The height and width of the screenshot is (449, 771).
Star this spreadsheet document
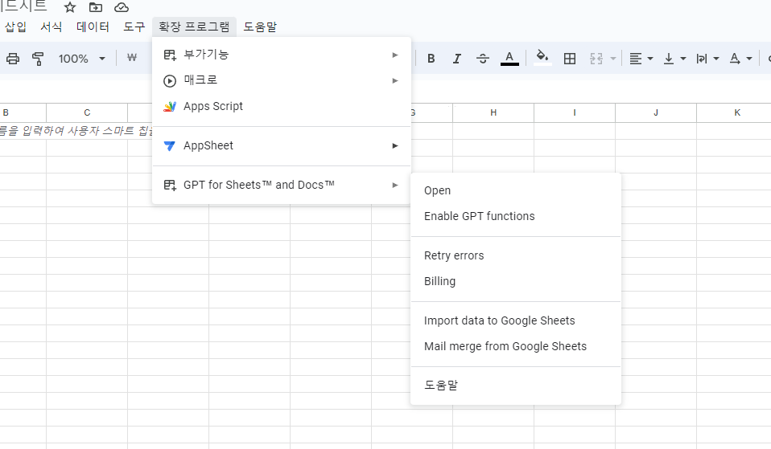70,7
